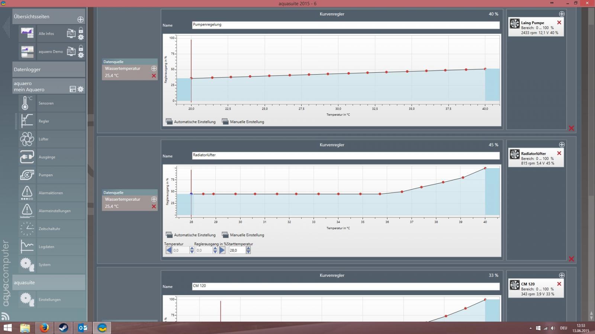Select the Datenlogger section
This screenshot has width=595, height=334.
49,69
